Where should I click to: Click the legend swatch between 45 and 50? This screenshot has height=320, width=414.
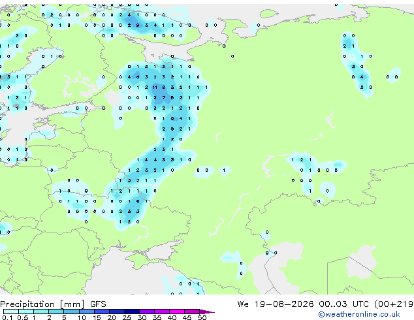click(x=192, y=312)
